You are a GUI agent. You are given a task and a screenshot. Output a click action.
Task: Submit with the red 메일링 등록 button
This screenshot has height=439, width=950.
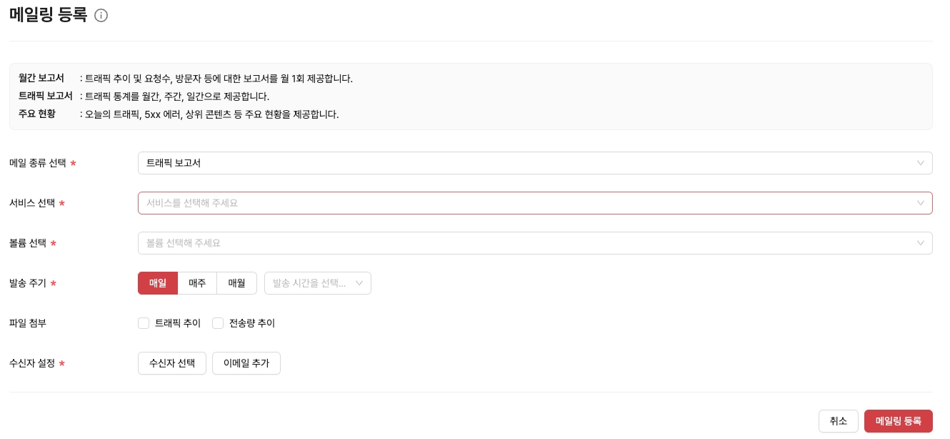click(x=898, y=421)
